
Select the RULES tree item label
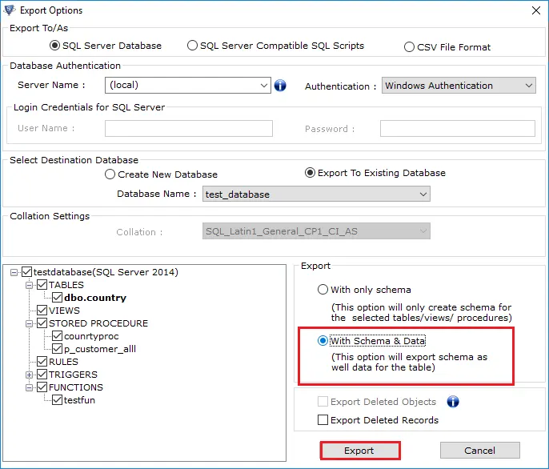tap(63, 362)
